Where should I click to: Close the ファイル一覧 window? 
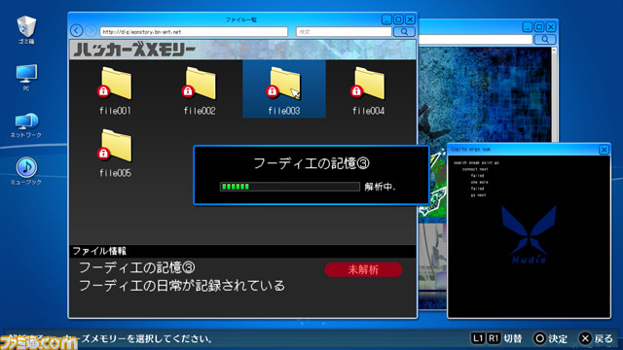click(411, 19)
